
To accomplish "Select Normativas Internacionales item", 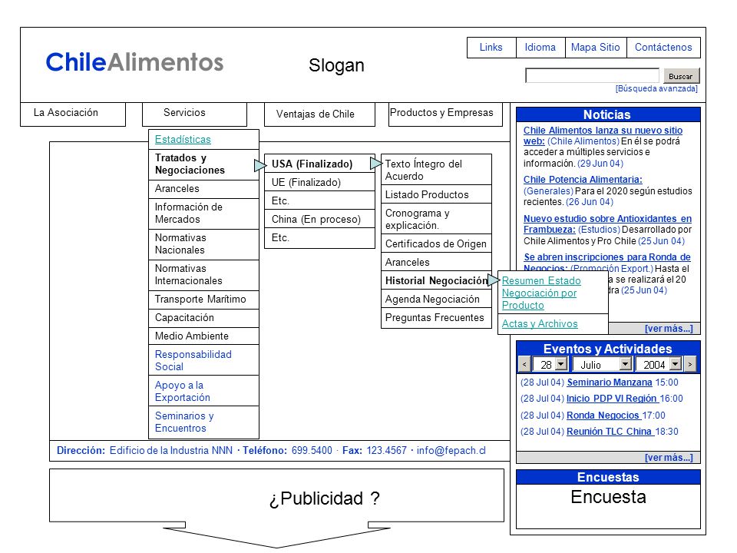I will [x=203, y=275].
